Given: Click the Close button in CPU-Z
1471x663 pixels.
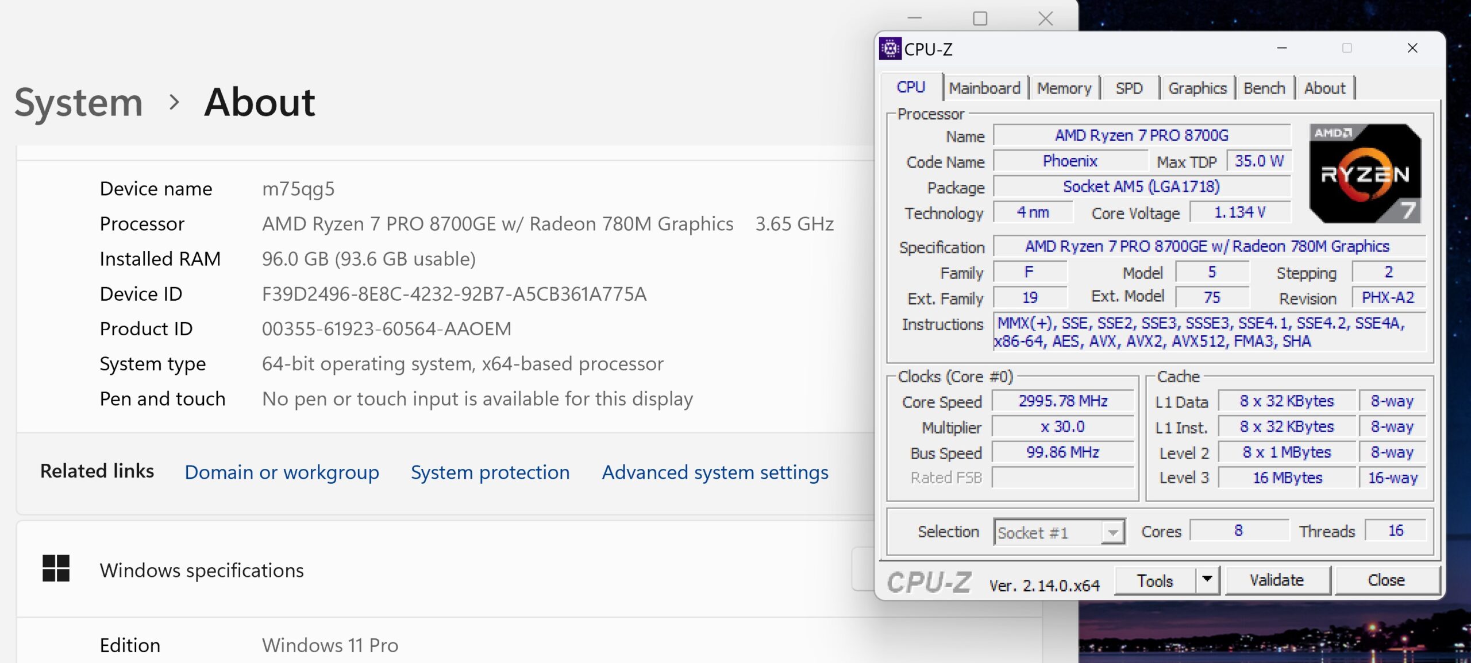Looking at the screenshot, I should coord(1386,580).
